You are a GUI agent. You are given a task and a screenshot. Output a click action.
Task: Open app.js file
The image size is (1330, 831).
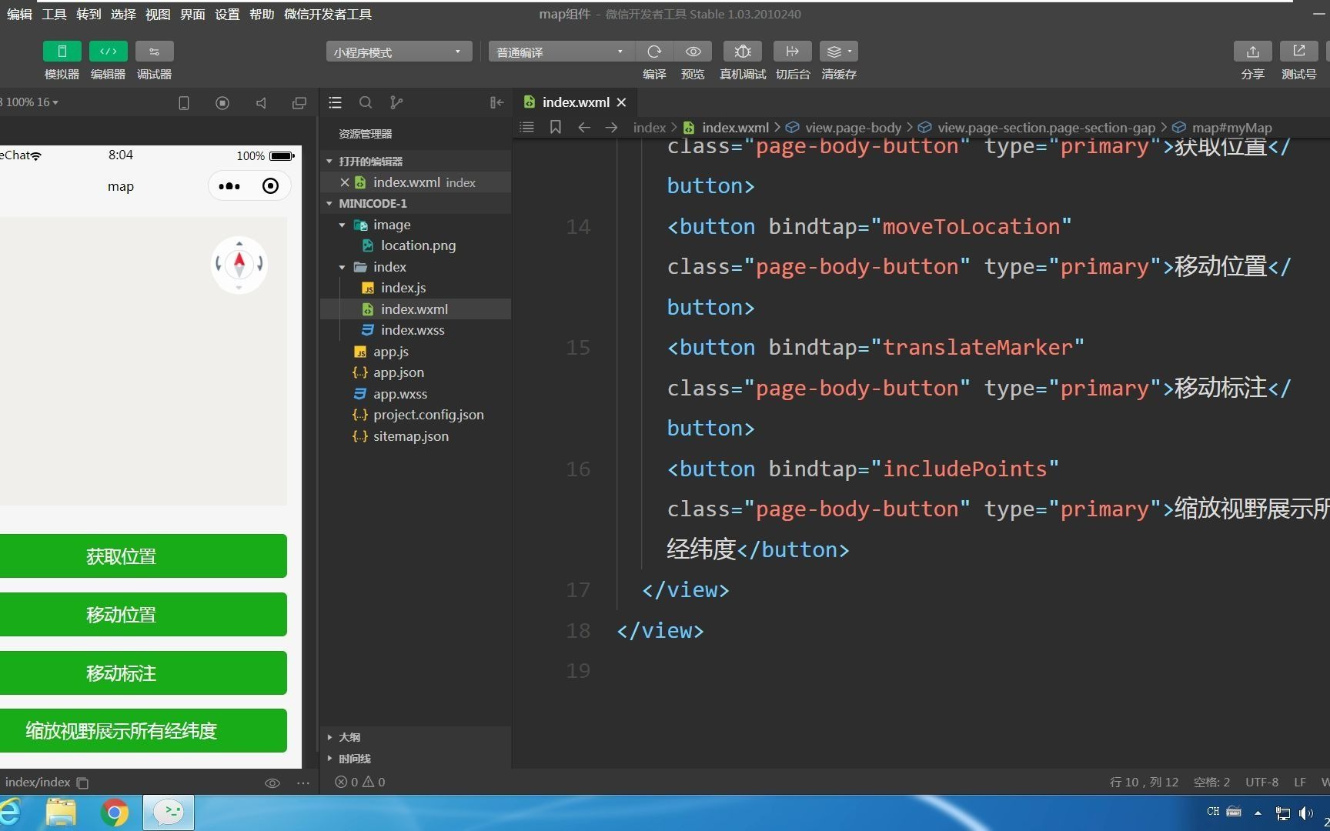[x=391, y=352]
